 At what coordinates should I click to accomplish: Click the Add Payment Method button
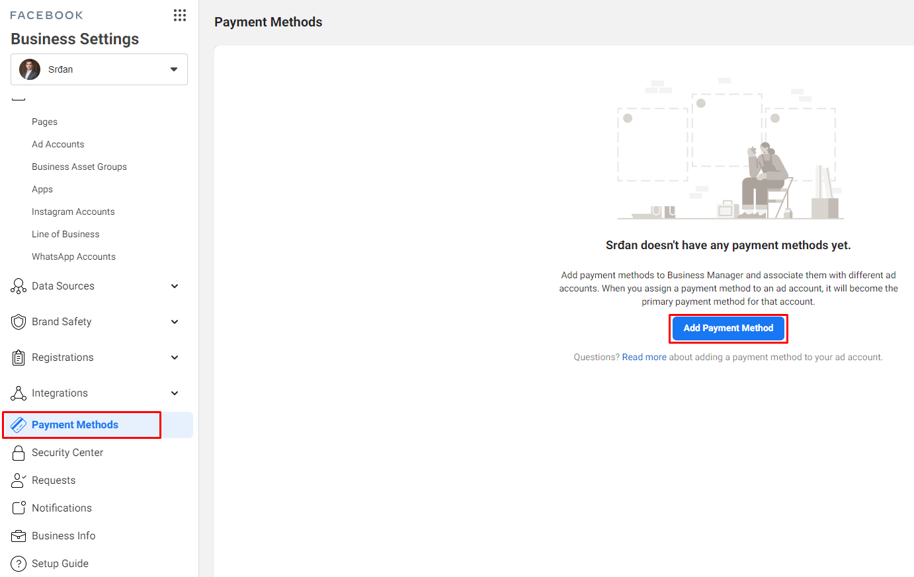tap(728, 328)
